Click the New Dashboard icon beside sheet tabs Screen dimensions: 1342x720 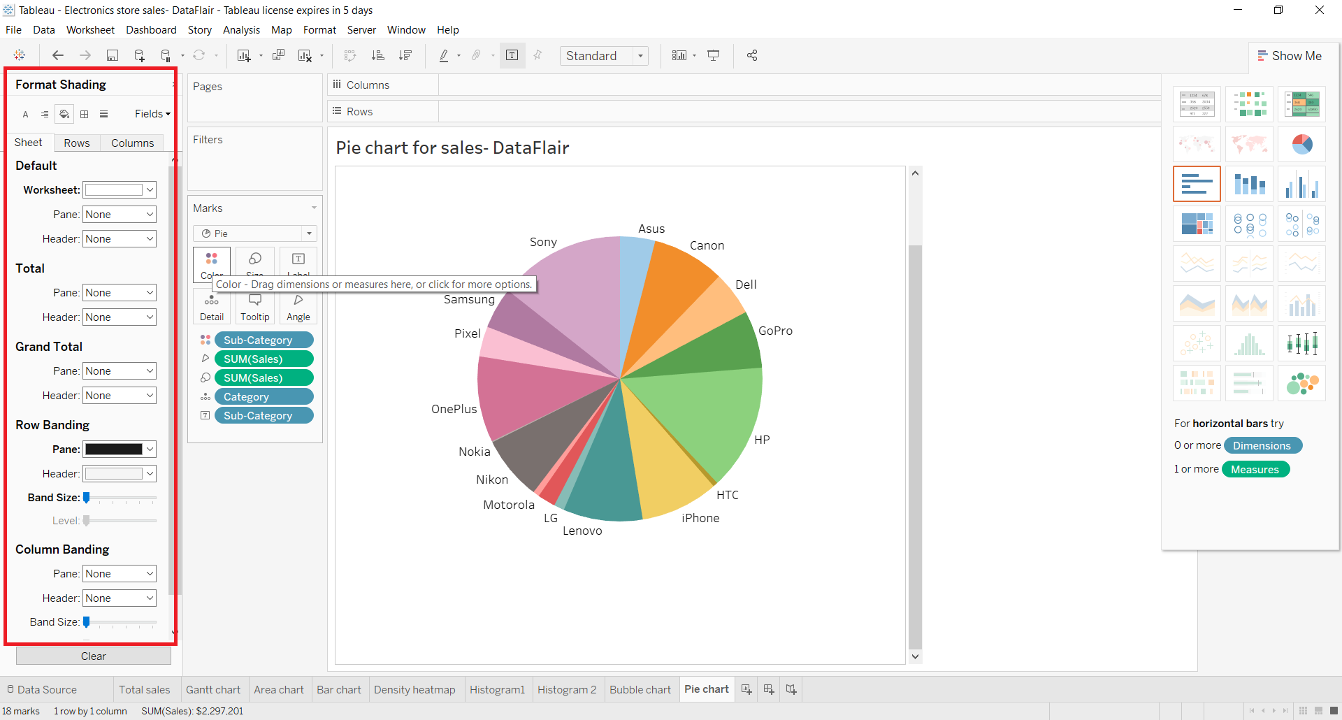click(x=769, y=689)
